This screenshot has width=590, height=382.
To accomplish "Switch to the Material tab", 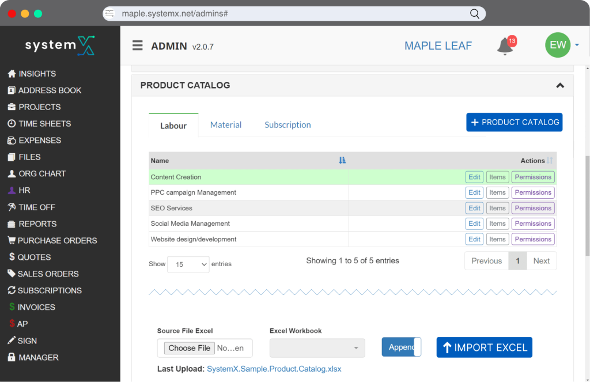I will pos(226,125).
